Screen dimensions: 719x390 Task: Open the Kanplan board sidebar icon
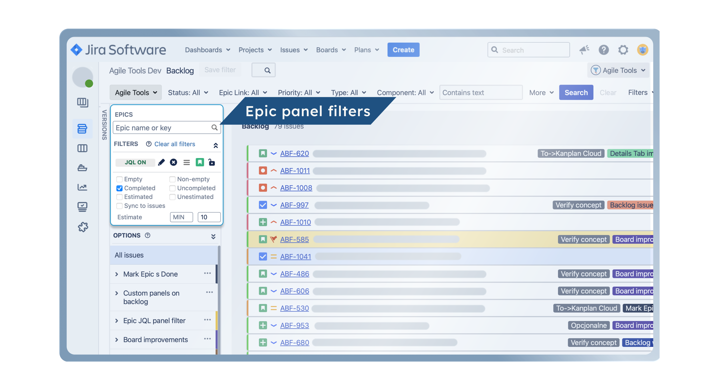[x=83, y=103]
